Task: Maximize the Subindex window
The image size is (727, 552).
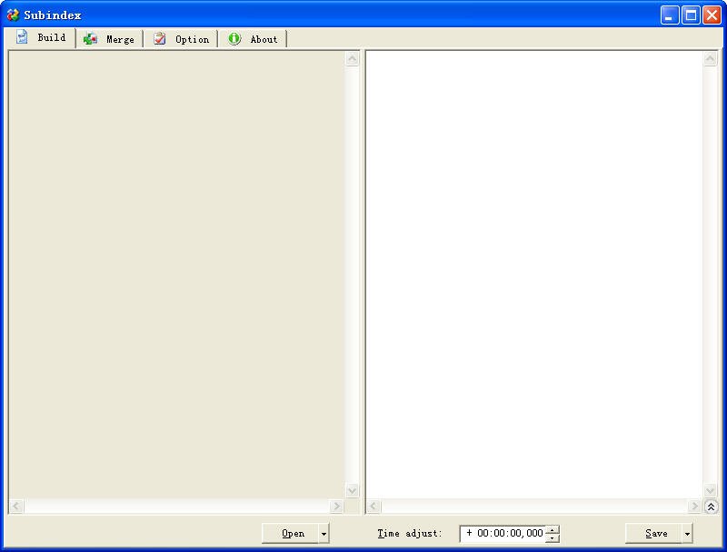Action: [691, 15]
